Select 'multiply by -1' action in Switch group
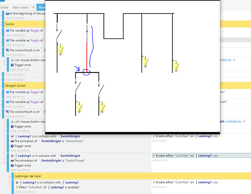The height and width of the screenshot is (194, 251). click(x=228, y=60)
